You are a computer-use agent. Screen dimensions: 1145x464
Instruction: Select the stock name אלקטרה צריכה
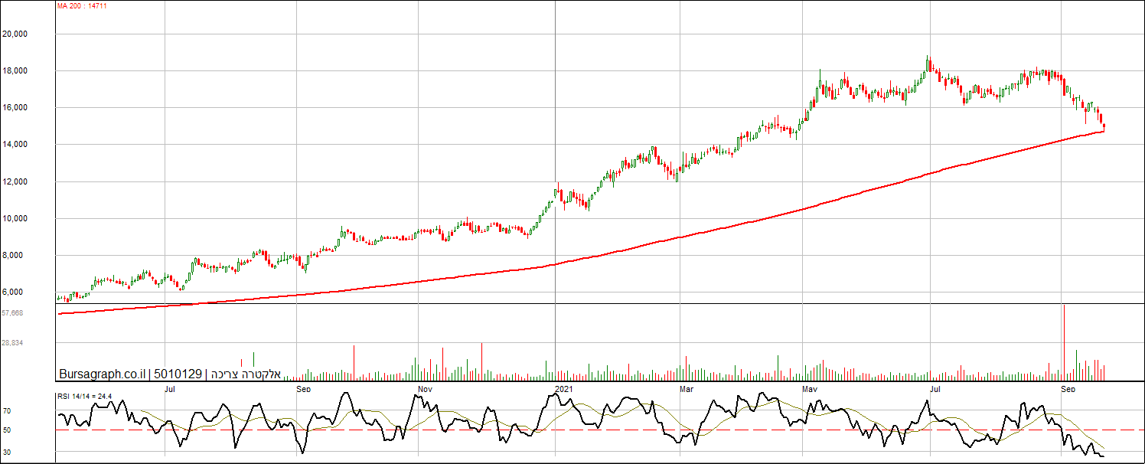pyautogui.click(x=246, y=374)
